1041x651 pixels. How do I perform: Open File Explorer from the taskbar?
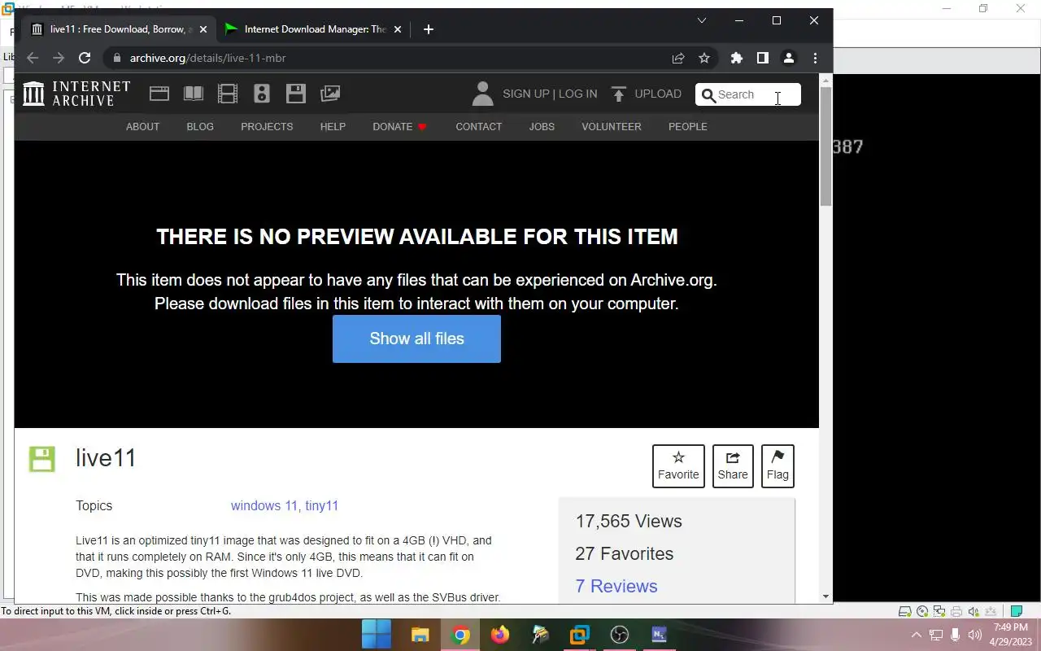[x=420, y=635]
